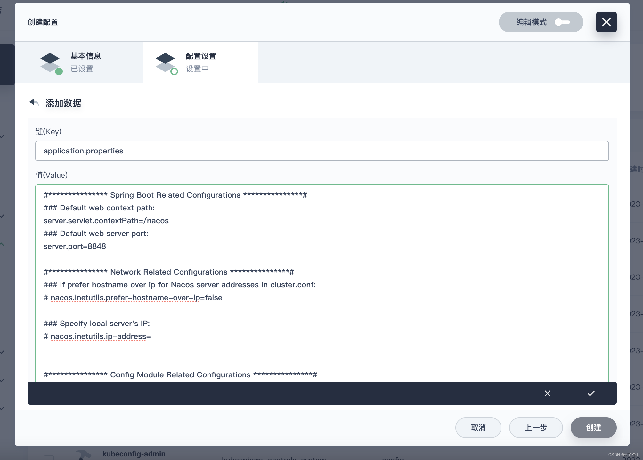The width and height of the screenshot is (643, 460).
Task: Click the Spring Boot Related Configurations header
Action: pyautogui.click(x=175, y=195)
